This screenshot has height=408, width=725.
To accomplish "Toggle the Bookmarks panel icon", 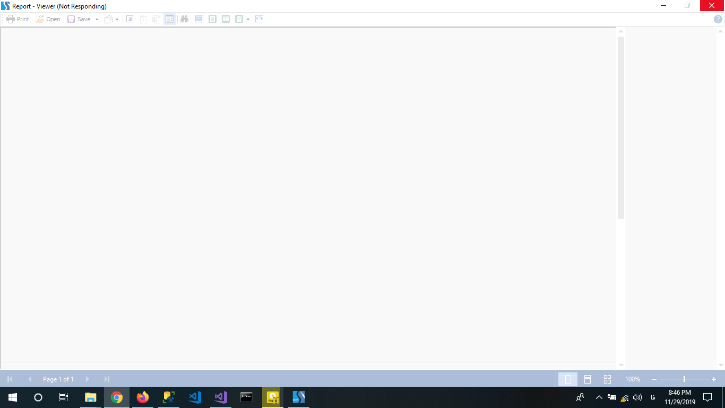I will 130,19.
